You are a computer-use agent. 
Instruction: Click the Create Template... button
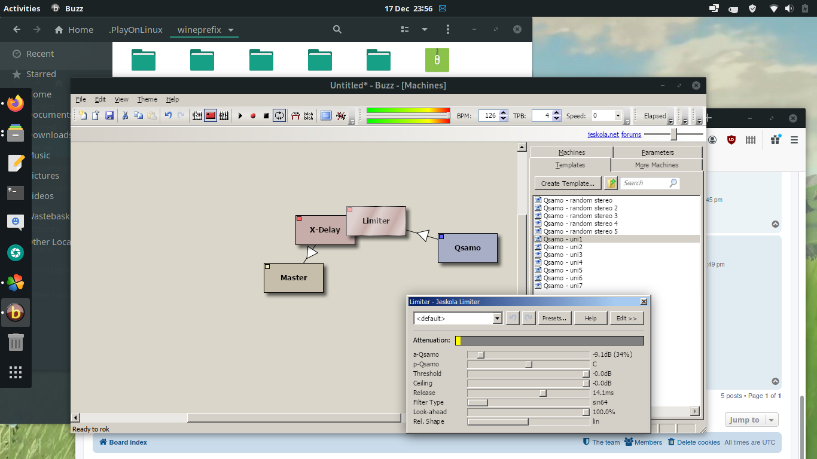568,183
